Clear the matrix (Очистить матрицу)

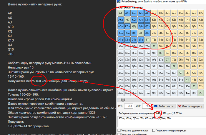click(190, 106)
